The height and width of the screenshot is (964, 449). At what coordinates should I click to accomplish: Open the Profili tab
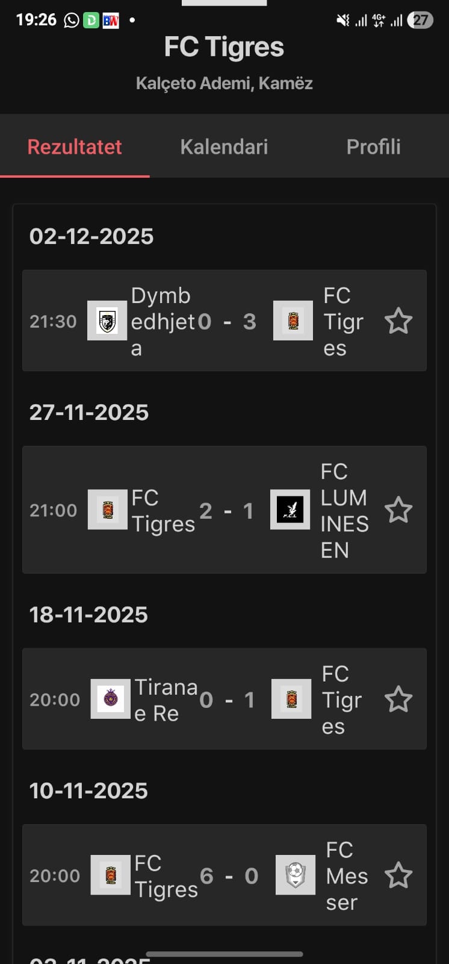(373, 146)
